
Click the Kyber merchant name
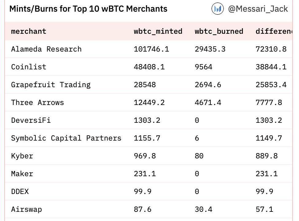tap(22, 156)
